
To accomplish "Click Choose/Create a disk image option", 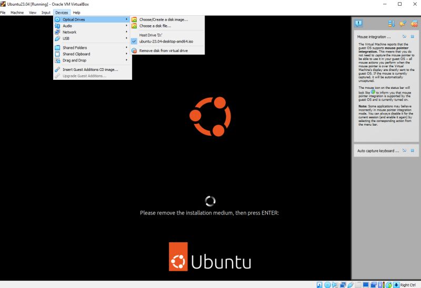I will coord(167,19).
